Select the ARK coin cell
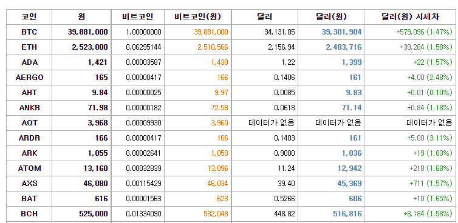This screenshot has height=223, width=458. click(x=29, y=153)
